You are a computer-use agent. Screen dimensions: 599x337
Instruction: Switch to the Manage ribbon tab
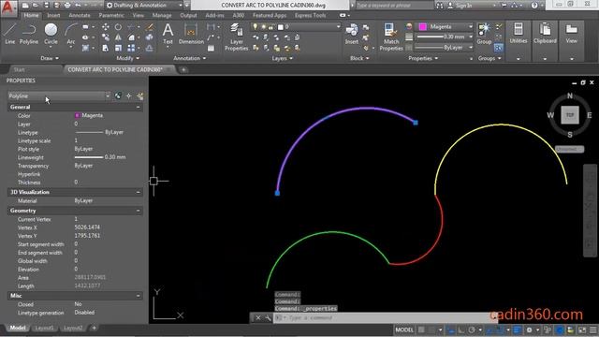[162, 16]
